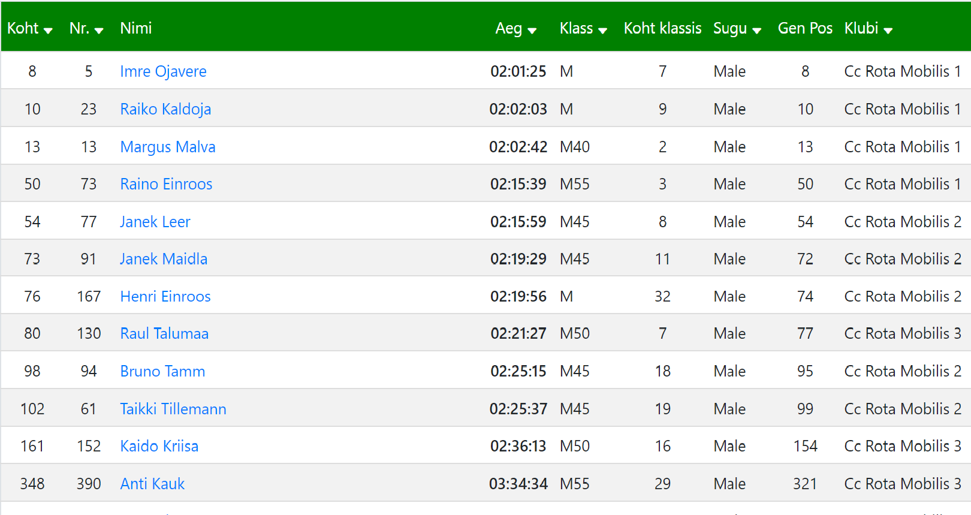Click the Nimi column header
The height and width of the screenshot is (515, 971).
(136, 28)
